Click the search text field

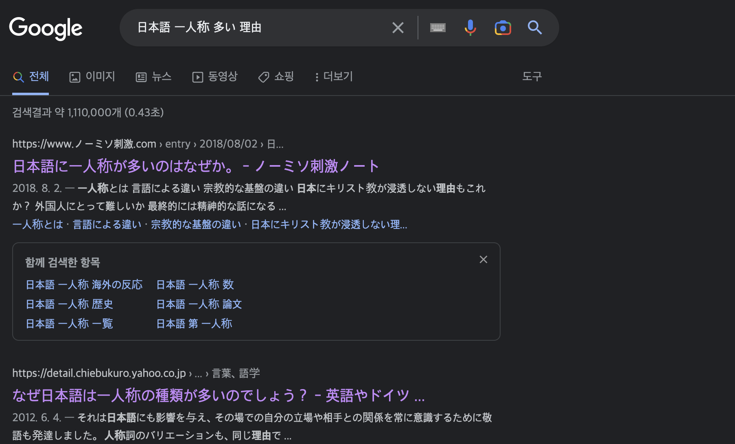coord(260,28)
